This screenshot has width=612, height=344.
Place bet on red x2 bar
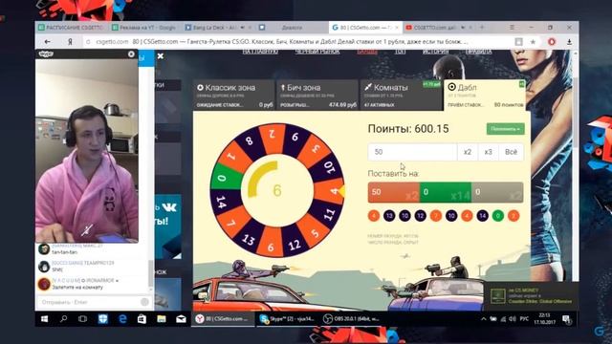point(393,192)
